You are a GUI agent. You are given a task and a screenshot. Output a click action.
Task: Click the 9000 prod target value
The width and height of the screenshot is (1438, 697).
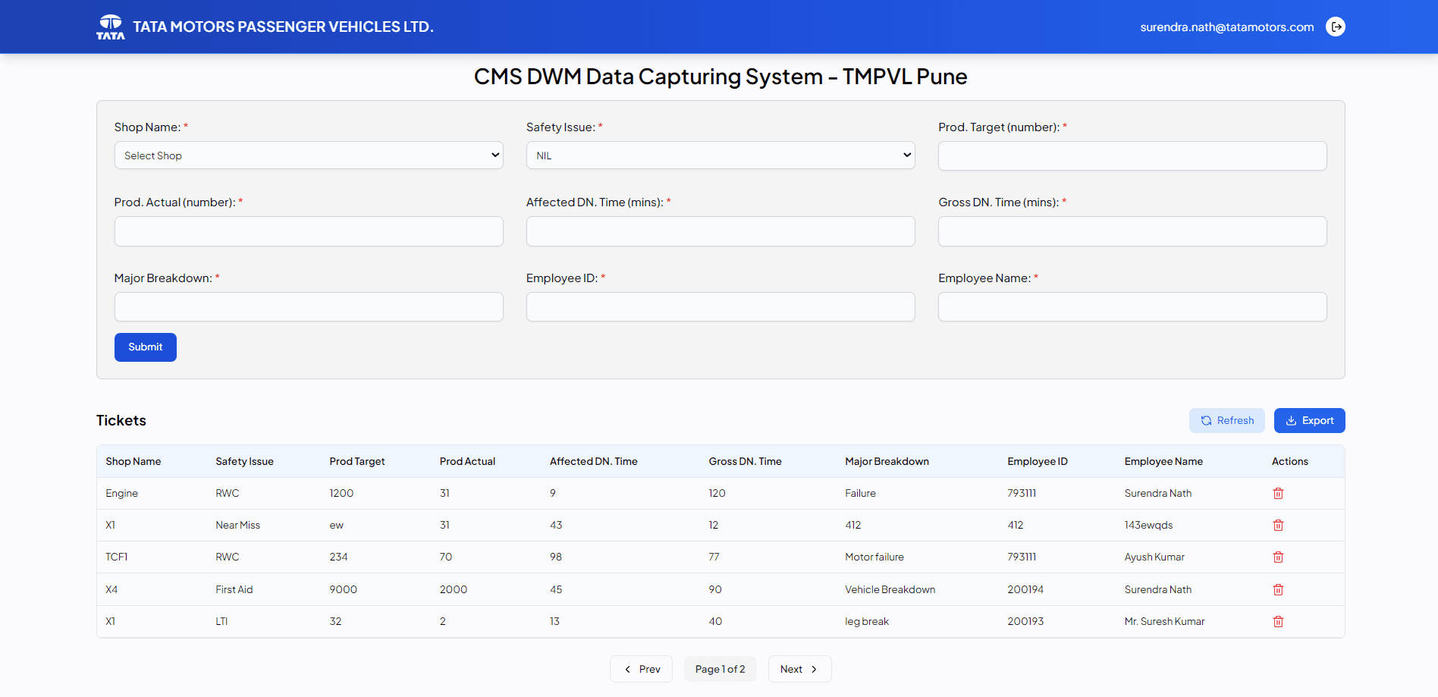pyautogui.click(x=343, y=589)
